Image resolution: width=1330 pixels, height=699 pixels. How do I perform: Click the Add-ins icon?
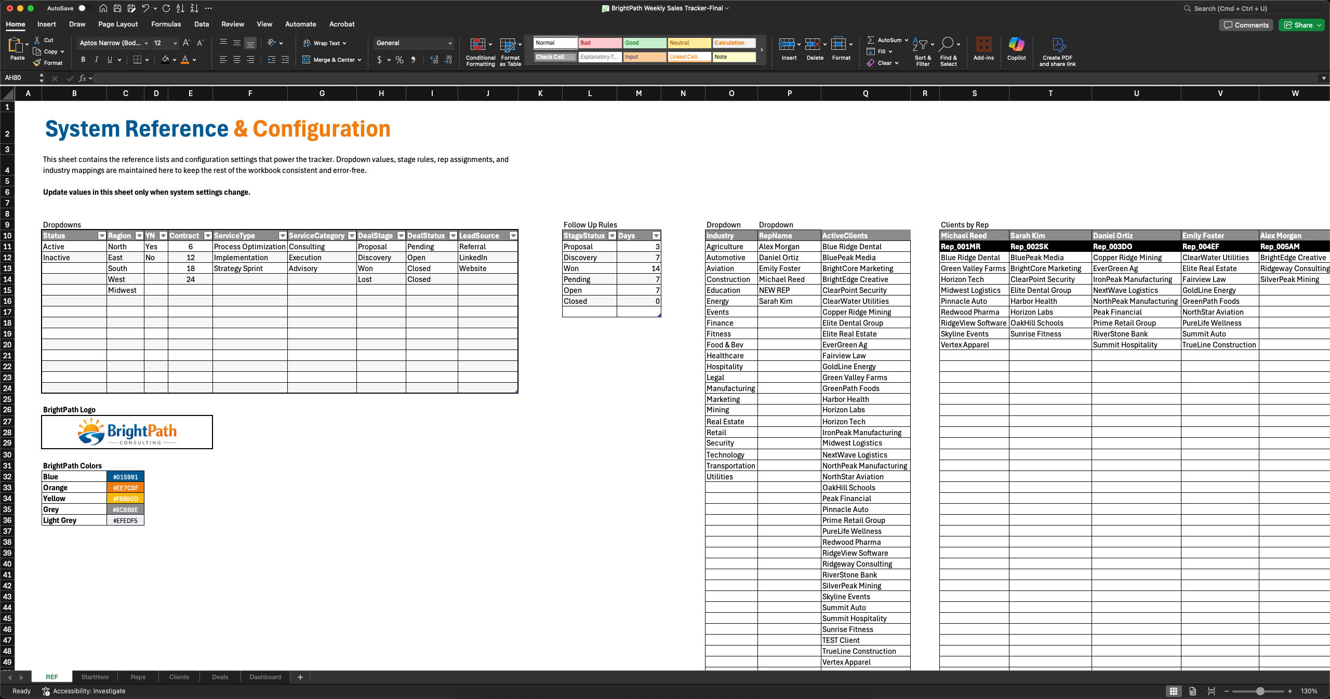[x=983, y=45]
